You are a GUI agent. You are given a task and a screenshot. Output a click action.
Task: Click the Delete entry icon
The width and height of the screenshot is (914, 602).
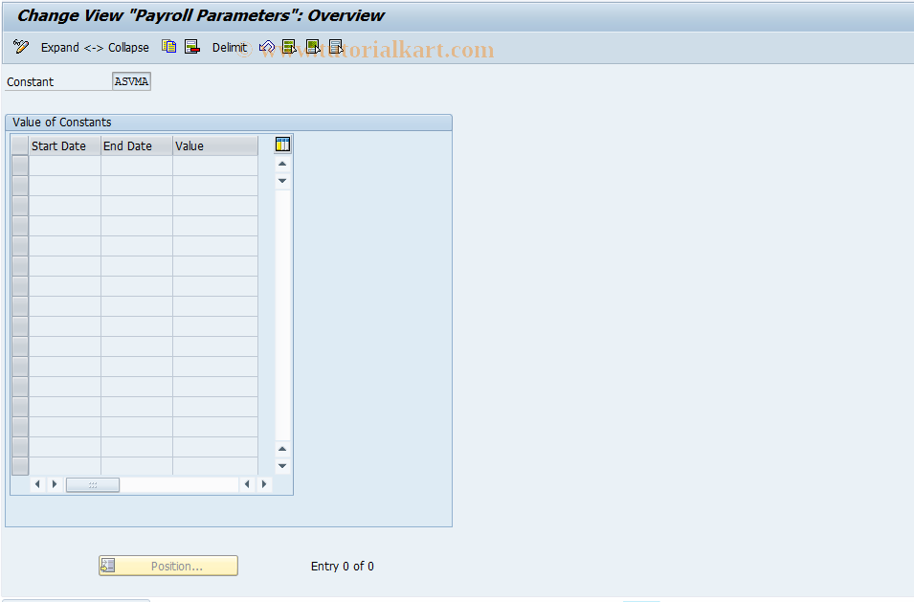(191, 47)
